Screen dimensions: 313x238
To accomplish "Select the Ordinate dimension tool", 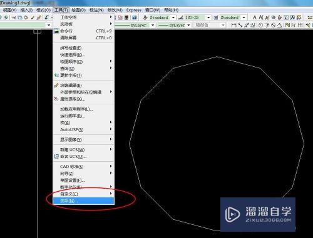I will tap(253, 25).
